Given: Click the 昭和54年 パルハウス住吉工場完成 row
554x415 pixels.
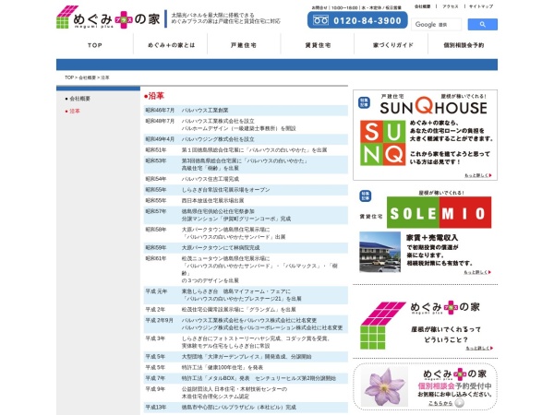Looking at the screenshot, I should 246,179.
